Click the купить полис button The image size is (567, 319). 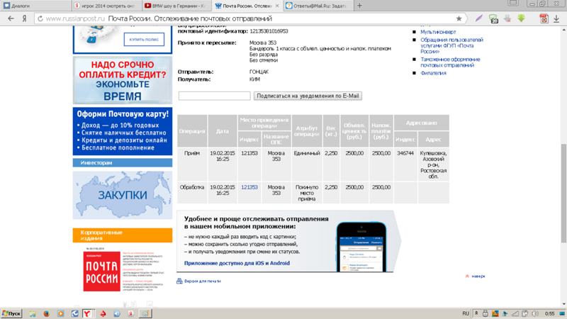(144, 40)
